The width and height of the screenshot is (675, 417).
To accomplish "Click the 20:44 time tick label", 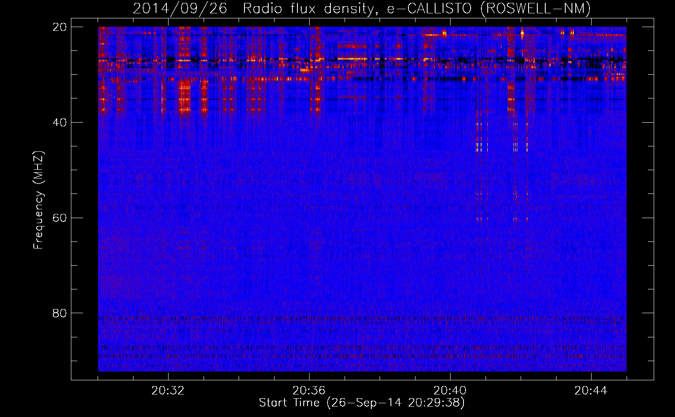I will (x=591, y=391).
